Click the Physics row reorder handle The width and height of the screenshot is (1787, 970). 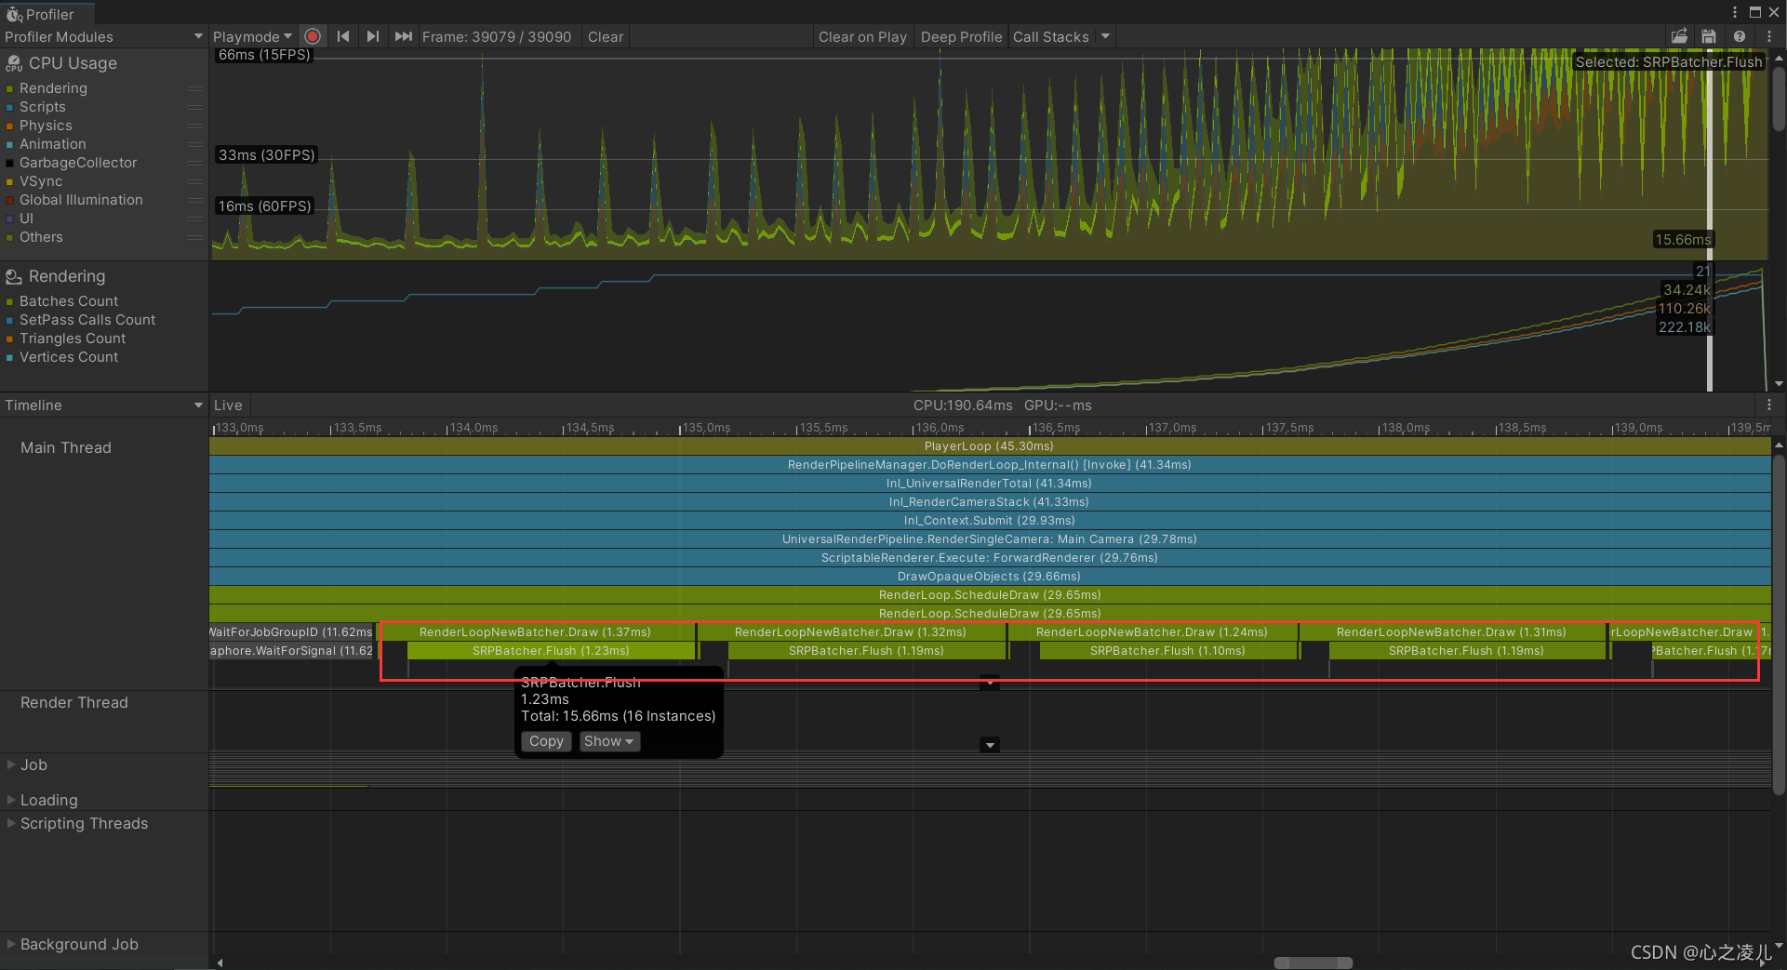194,126
